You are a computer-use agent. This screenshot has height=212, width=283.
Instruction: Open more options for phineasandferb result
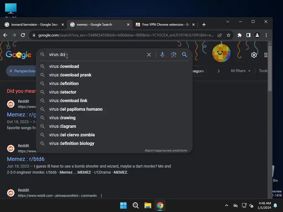[101, 196]
